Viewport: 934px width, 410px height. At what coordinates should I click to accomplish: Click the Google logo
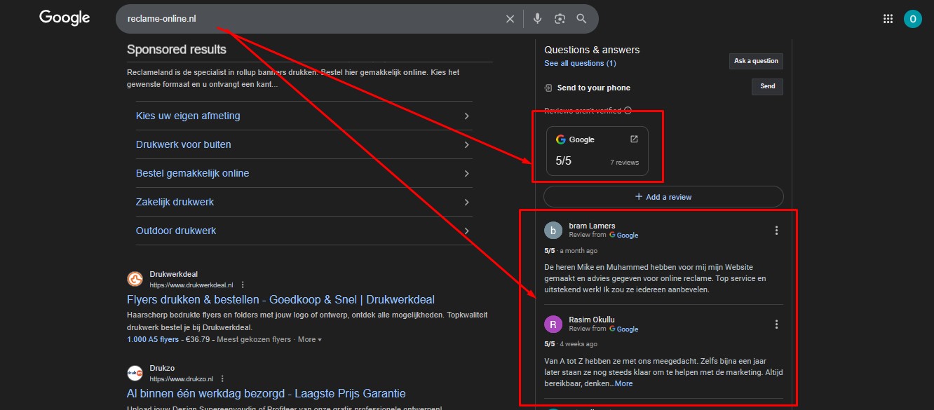(x=65, y=18)
